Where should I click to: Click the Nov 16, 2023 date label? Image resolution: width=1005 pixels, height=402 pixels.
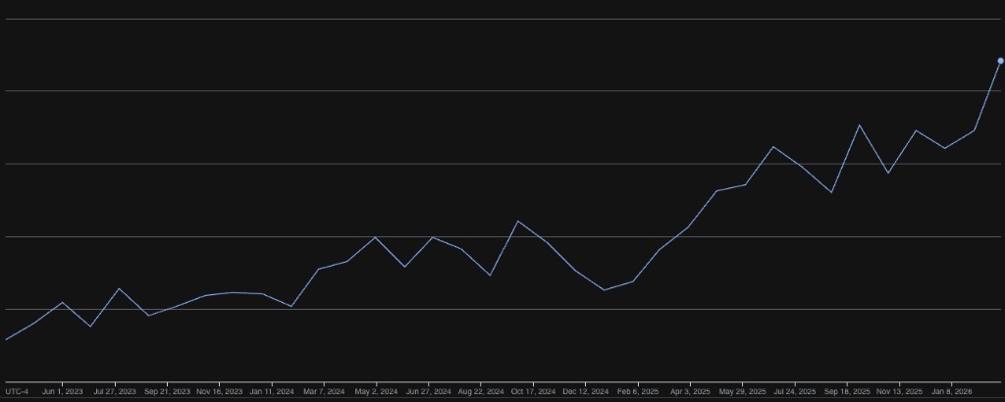coord(219,391)
